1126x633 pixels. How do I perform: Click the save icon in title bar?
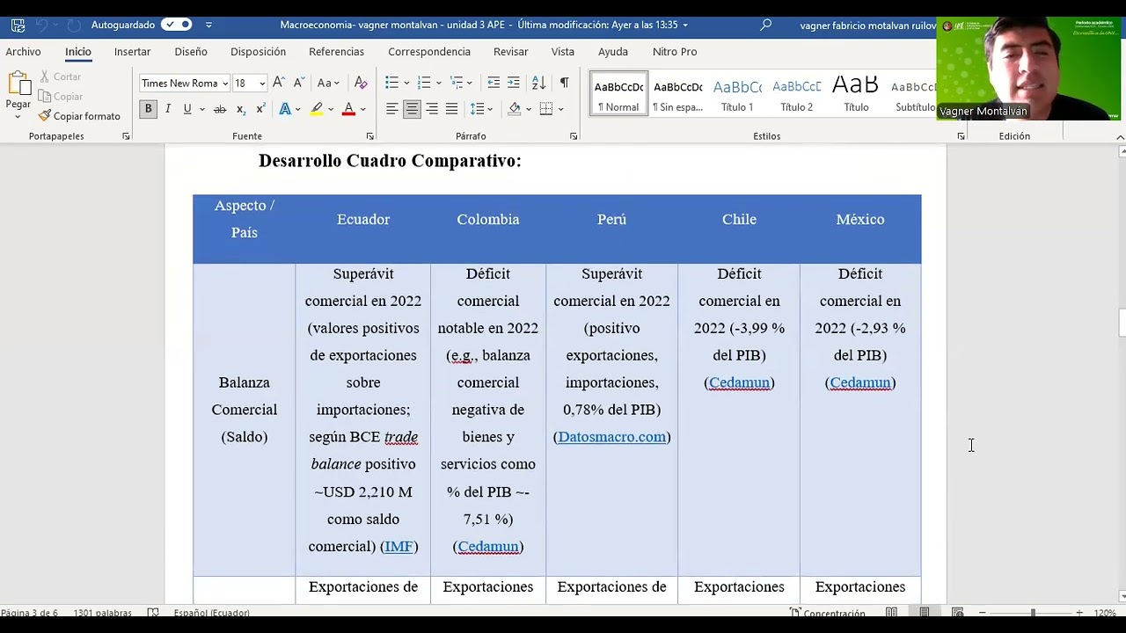pos(18,25)
